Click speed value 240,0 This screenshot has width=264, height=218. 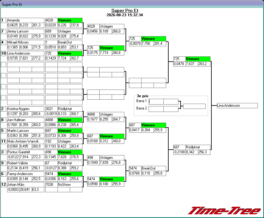point(118,141)
